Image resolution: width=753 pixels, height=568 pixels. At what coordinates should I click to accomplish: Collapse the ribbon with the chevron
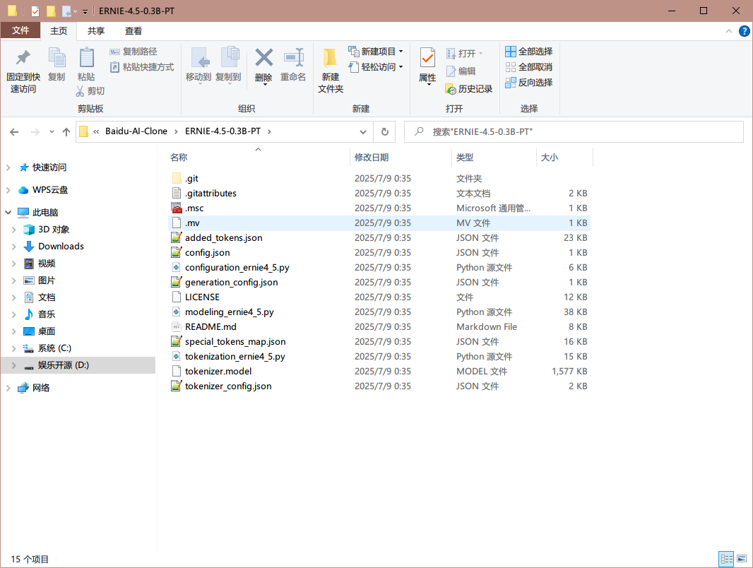[x=728, y=31]
